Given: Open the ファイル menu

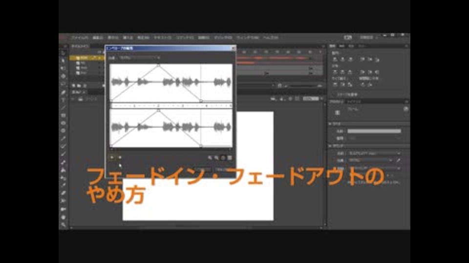Looking at the screenshot, I should click(79, 38).
